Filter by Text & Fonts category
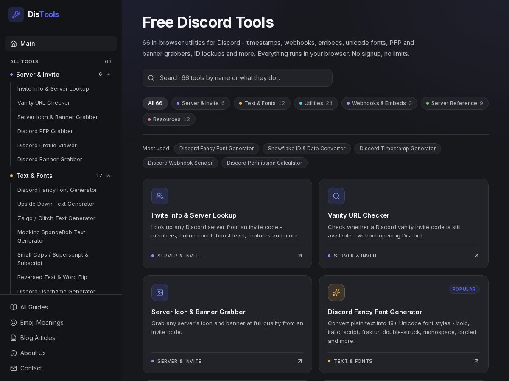 (x=262, y=103)
